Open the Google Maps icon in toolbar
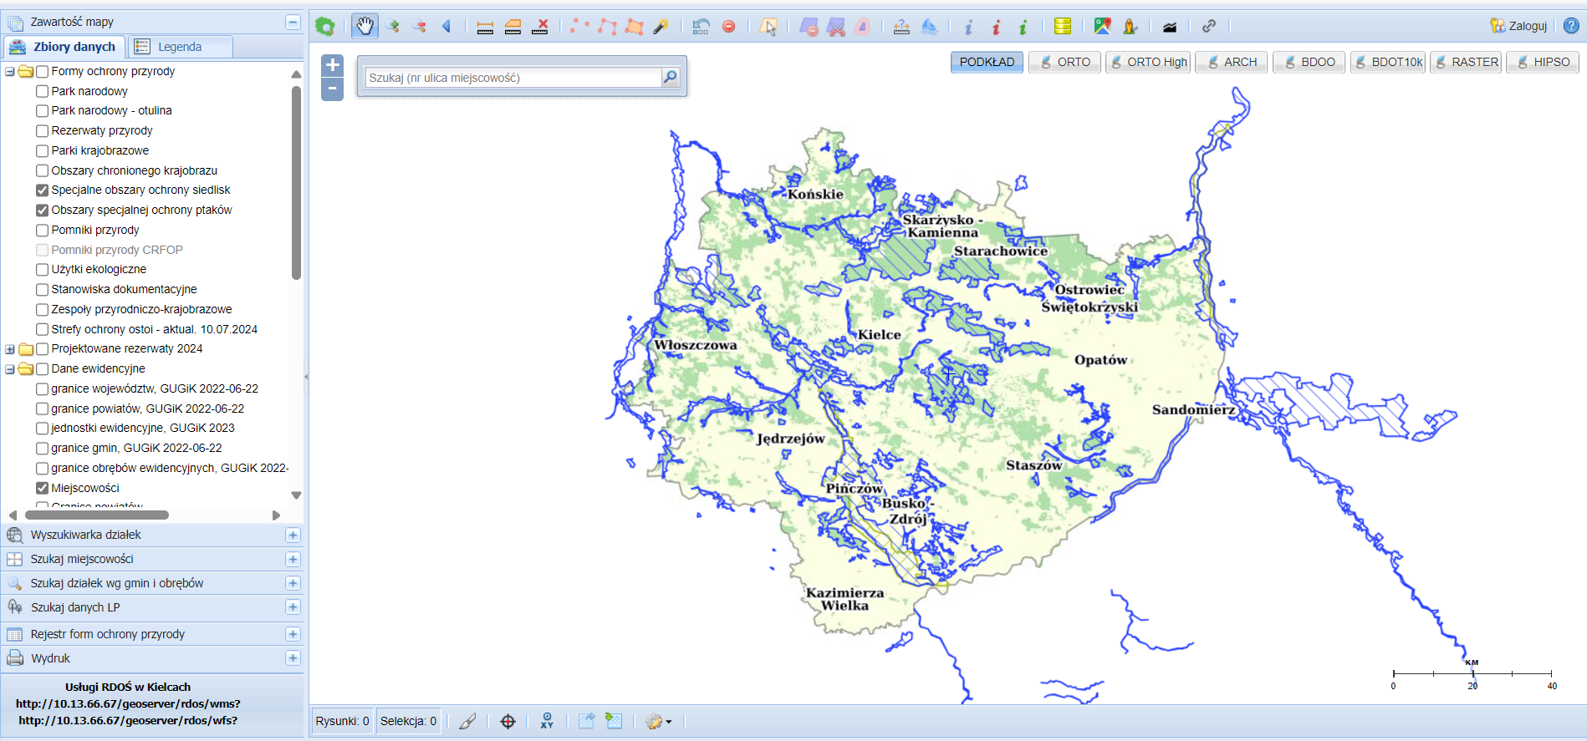Viewport: 1587px width, 741px height. 1102,27
